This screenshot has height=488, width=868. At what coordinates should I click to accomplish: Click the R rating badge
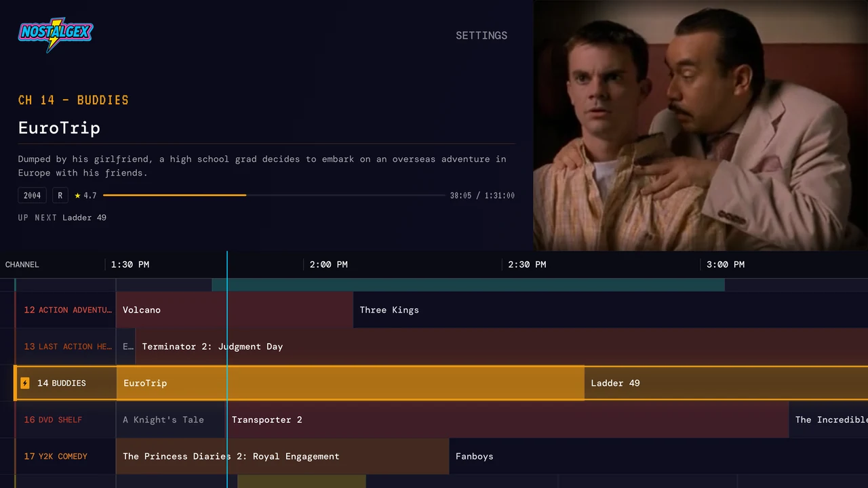[x=60, y=195]
